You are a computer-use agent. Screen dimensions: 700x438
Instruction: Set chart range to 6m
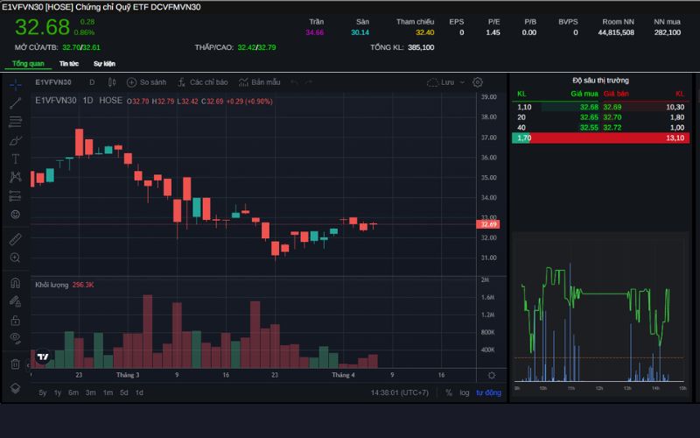pos(73,392)
